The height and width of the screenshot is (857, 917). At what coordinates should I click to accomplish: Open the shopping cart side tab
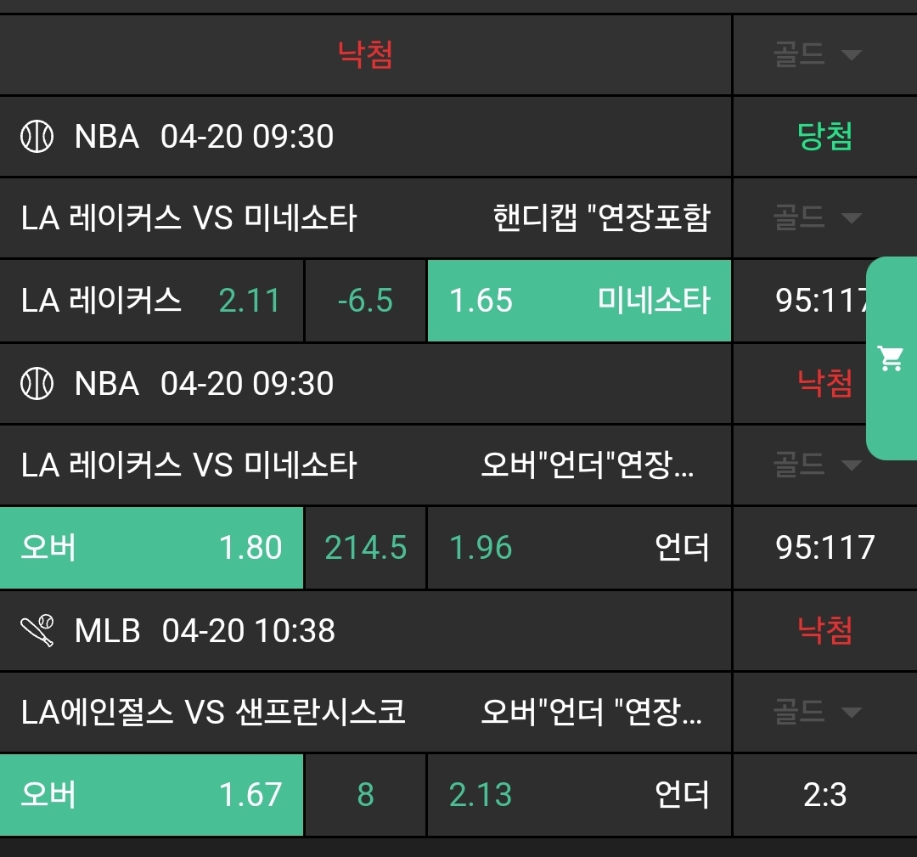coord(891,358)
